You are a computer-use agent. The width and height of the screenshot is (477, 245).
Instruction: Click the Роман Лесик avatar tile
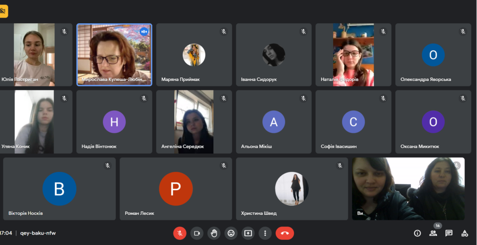point(176,189)
